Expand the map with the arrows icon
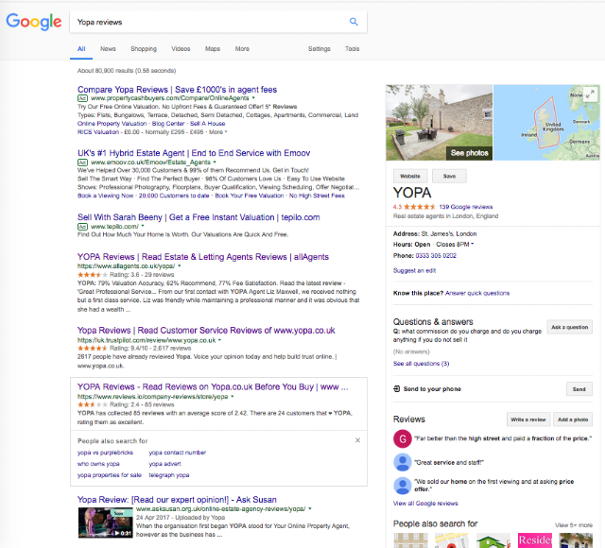 click(x=589, y=94)
